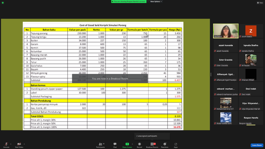
Task: Select Ulya Khiyaratul Mar'ah tile
Action: 251,103
